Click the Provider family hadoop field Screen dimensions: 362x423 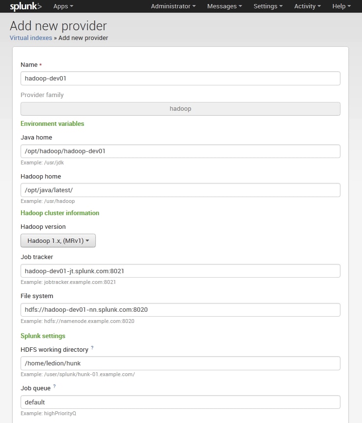[x=180, y=109]
